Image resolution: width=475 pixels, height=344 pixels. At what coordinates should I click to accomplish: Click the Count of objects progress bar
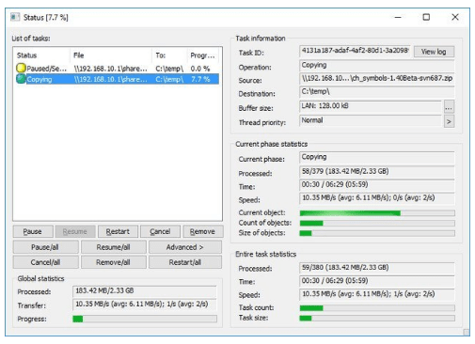pyautogui.click(x=377, y=223)
